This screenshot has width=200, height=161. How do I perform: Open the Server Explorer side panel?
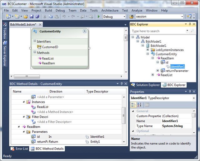[5, 54]
